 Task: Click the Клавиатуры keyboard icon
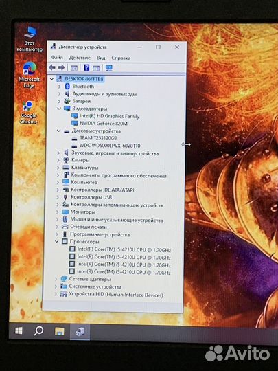point(66,167)
